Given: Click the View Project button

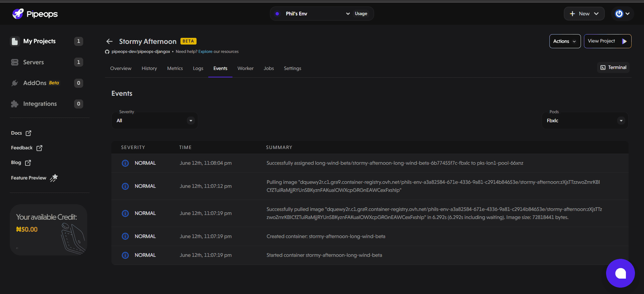Looking at the screenshot, I should (x=607, y=41).
